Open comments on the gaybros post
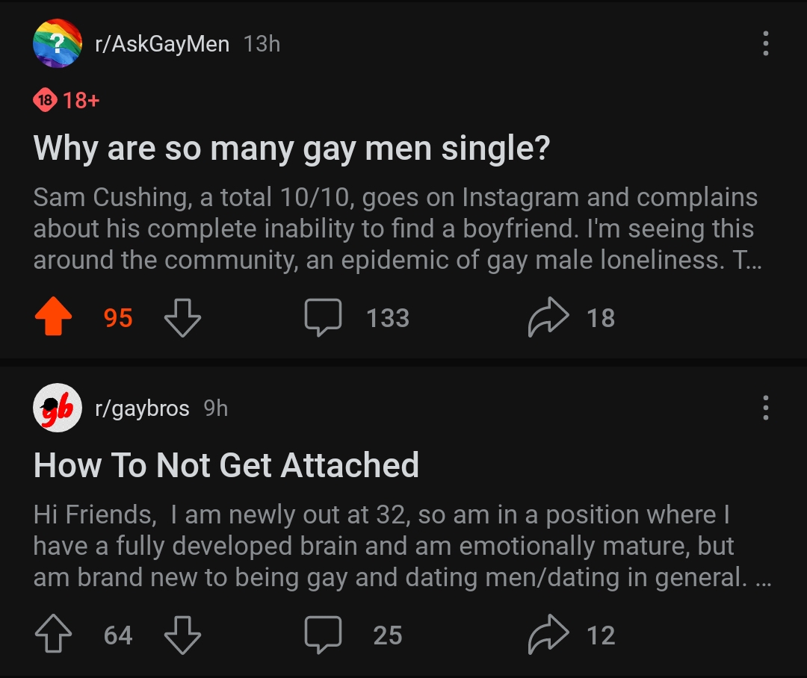Image resolution: width=807 pixels, height=678 pixels. tap(323, 635)
